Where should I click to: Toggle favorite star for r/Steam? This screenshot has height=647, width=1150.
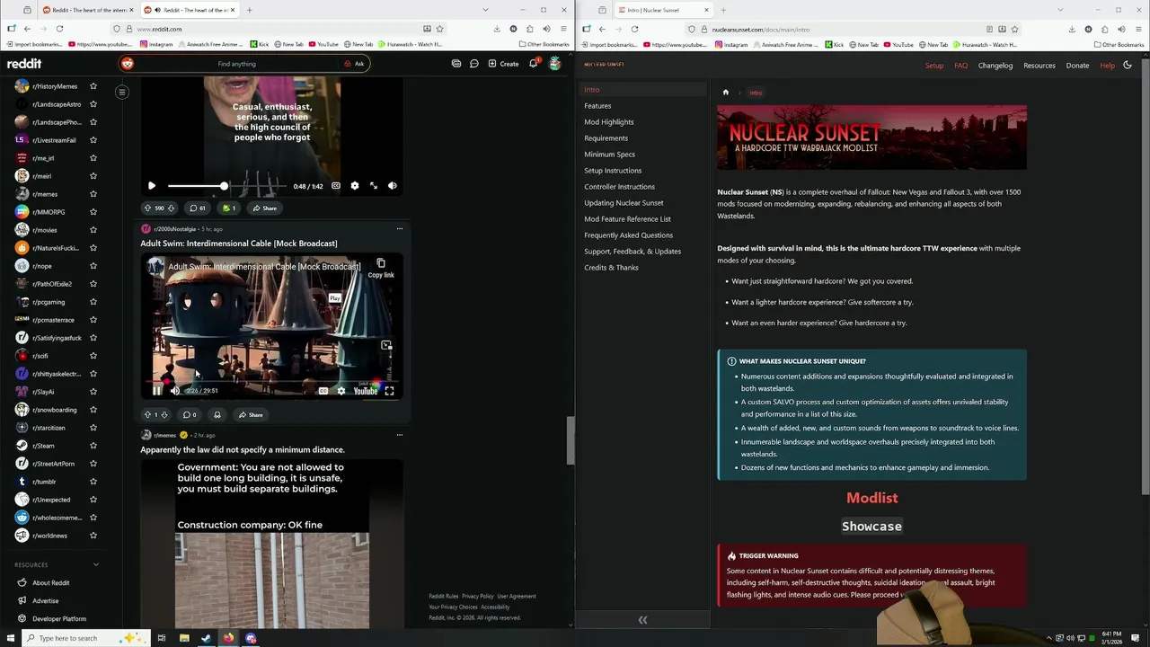(93, 446)
